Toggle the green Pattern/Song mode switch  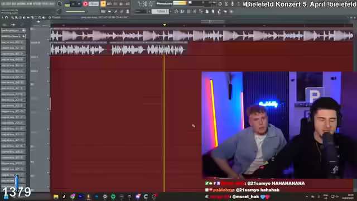[67, 4]
